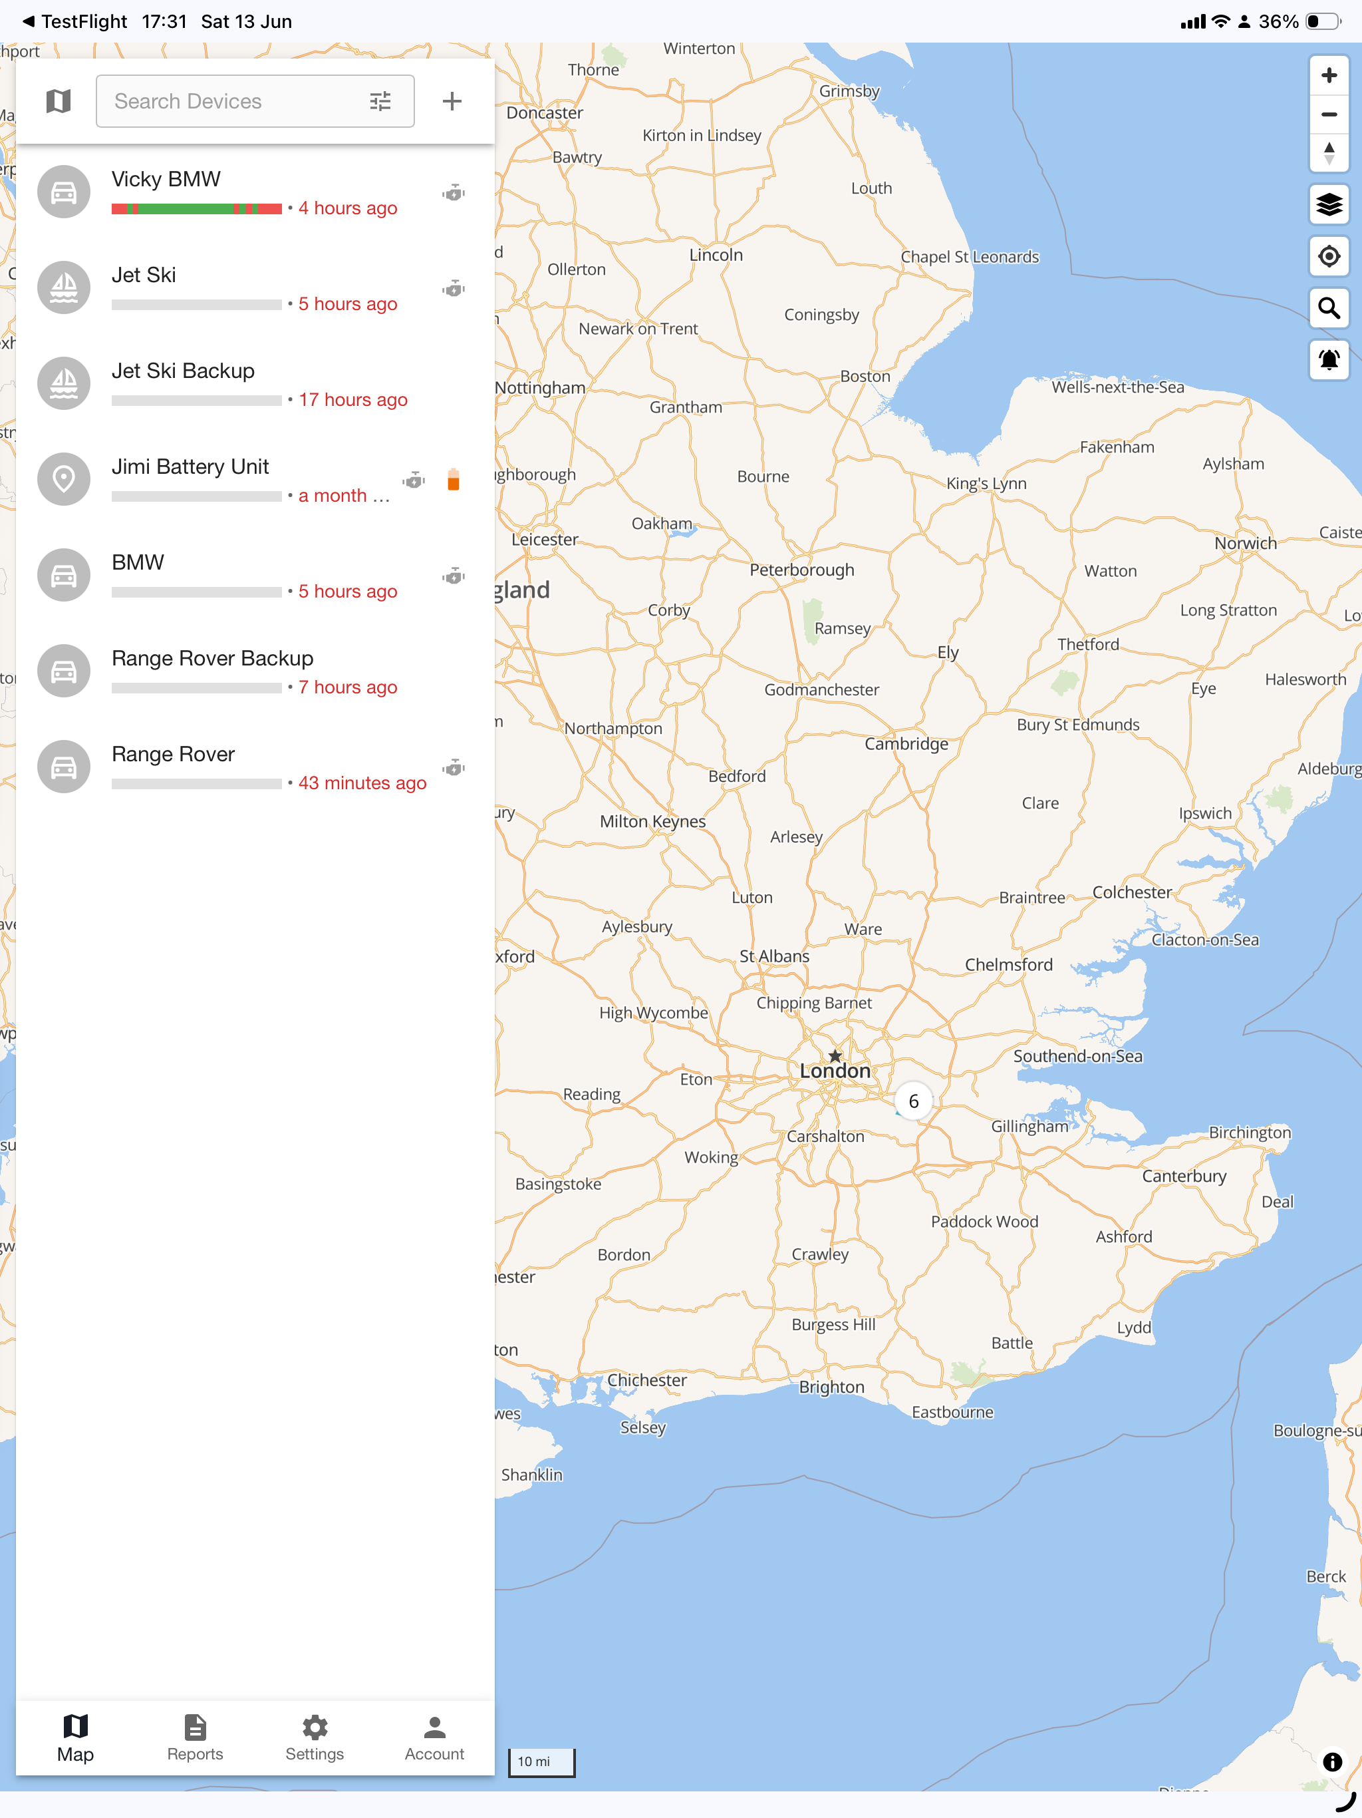Click the 36% battery indicator
The height and width of the screenshot is (1818, 1362).
1299,21
